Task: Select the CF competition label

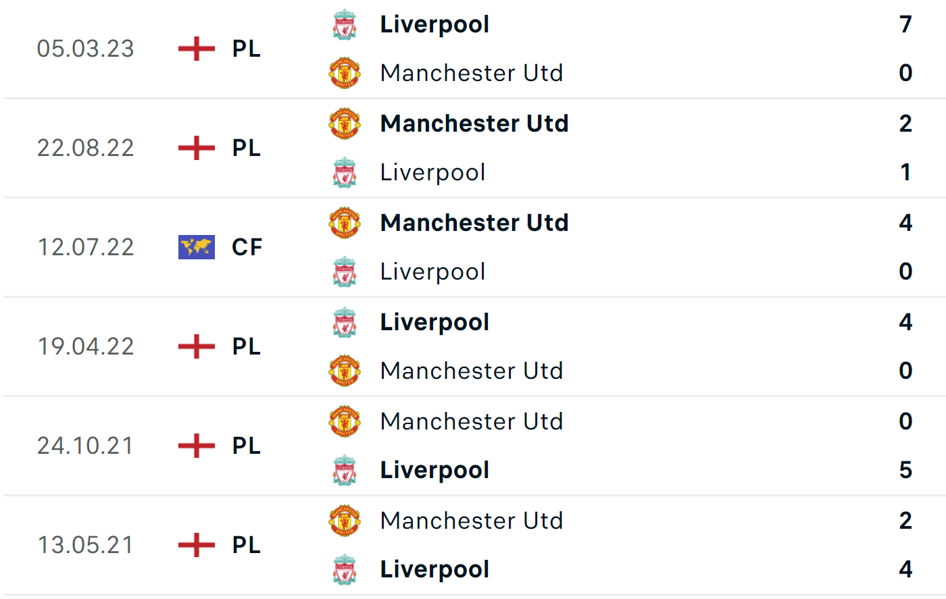Action: [x=247, y=247]
